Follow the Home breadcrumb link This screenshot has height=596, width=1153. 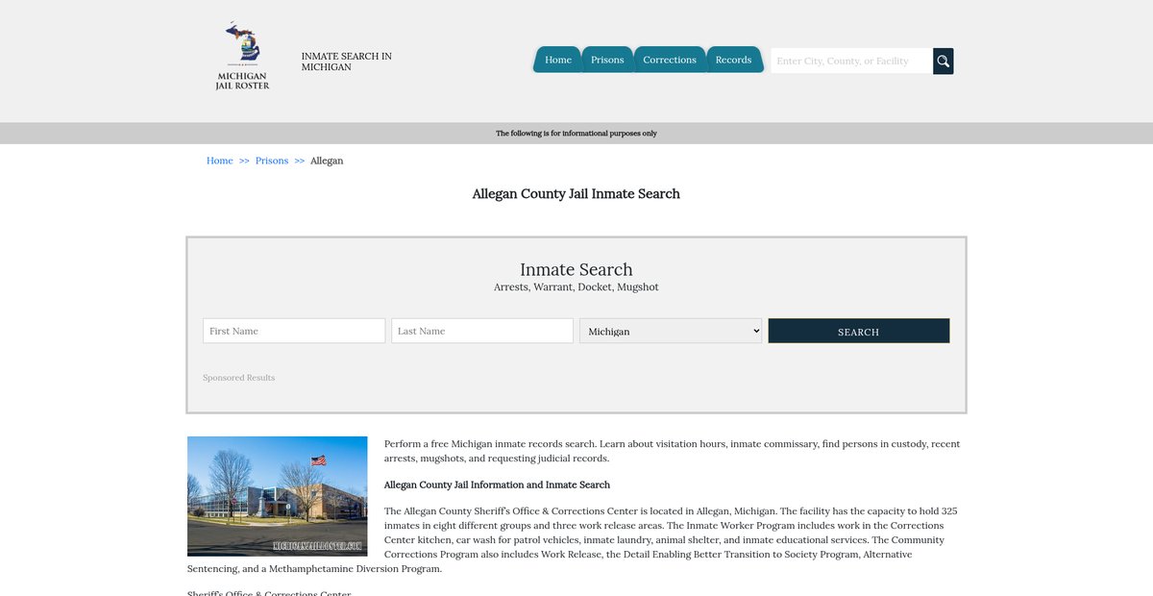click(220, 161)
